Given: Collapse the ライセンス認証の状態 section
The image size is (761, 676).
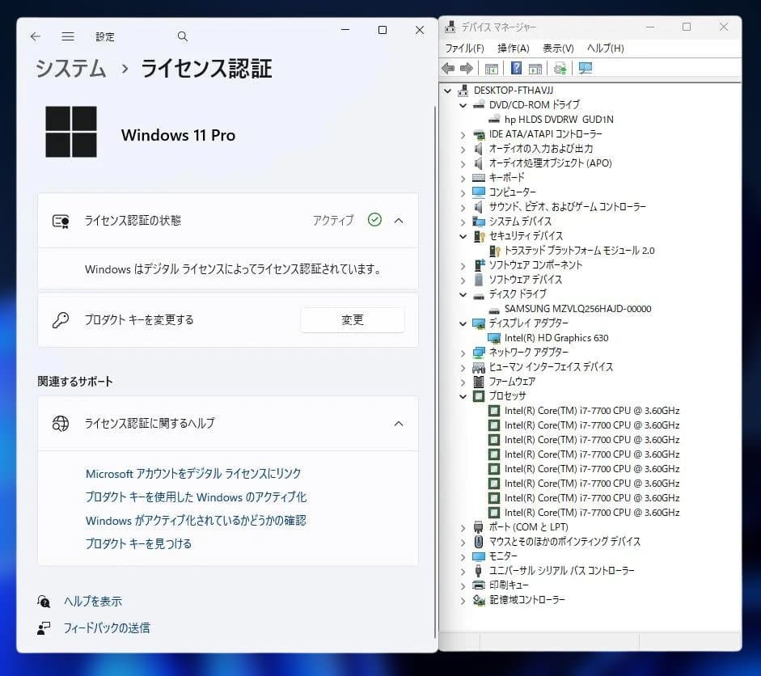Looking at the screenshot, I should tap(398, 220).
